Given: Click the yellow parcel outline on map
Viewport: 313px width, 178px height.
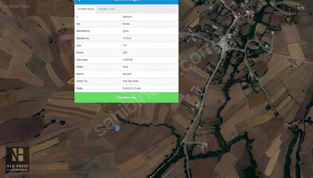Looking at the screenshot, I should point(71,81).
